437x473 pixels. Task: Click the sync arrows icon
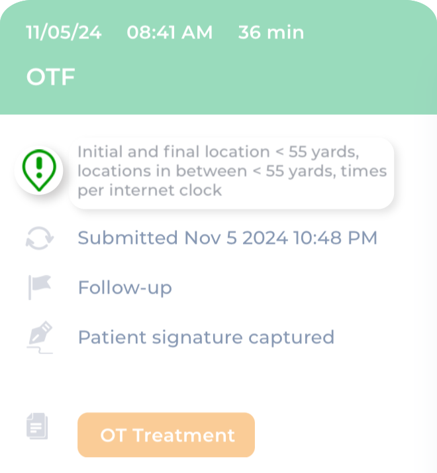pos(38,238)
